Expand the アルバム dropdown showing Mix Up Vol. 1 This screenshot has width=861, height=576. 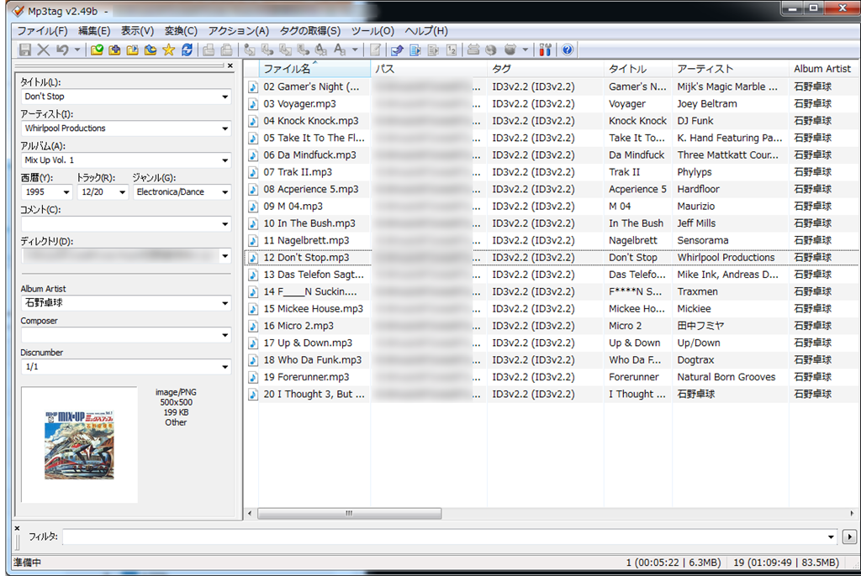(x=224, y=160)
